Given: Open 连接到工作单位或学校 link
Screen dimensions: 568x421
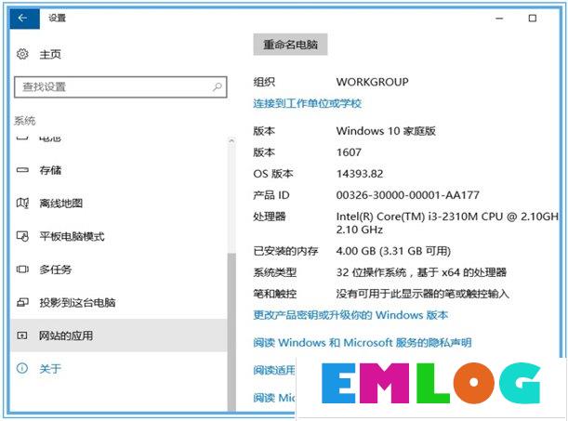Looking at the screenshot, I should click(x=307, y=103).
